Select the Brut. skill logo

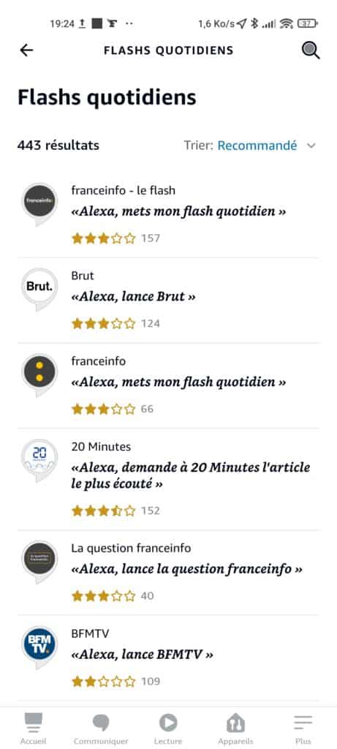click(39, 289)
